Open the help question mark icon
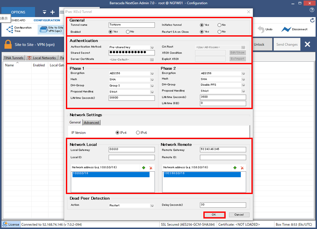The image size is (317, 229). [312, 10]
